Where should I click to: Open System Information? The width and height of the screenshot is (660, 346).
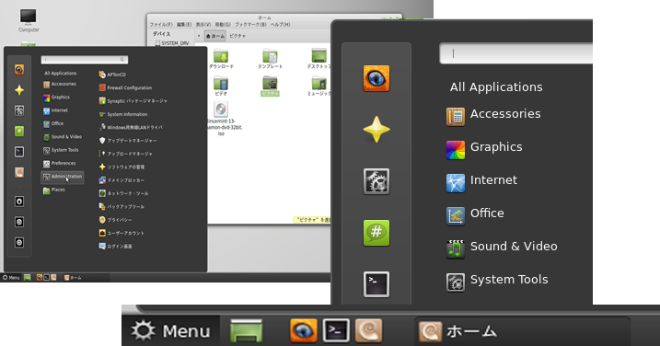pyautogui.click(x=123, y=114)
